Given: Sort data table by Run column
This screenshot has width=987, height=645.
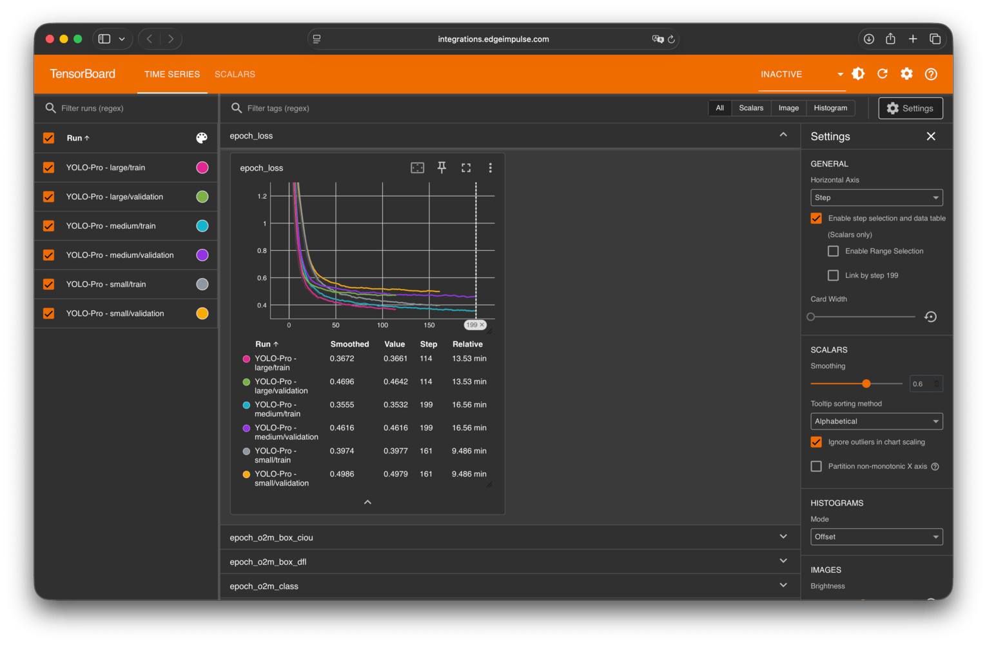Looking at the screenshot, I should click(x=267, y=344).
